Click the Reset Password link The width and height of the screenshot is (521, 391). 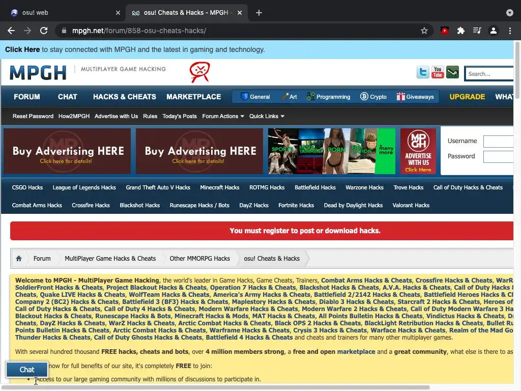point(33,116)
